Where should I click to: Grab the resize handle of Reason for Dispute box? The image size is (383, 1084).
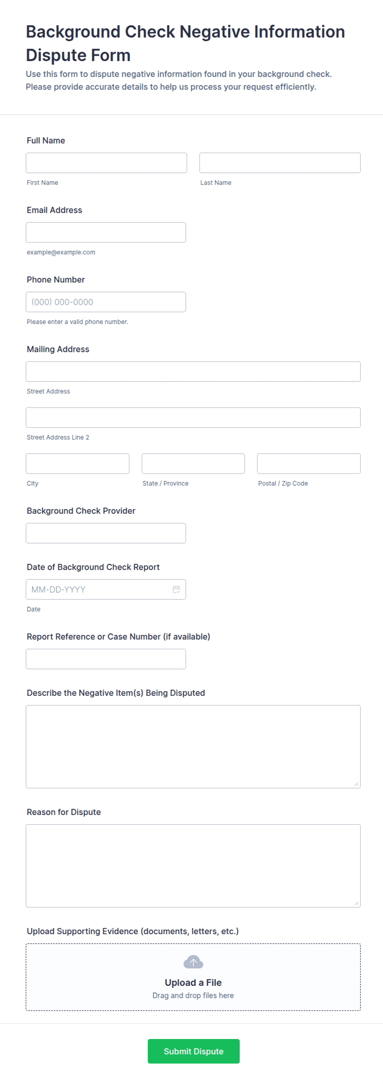(356, 903)
